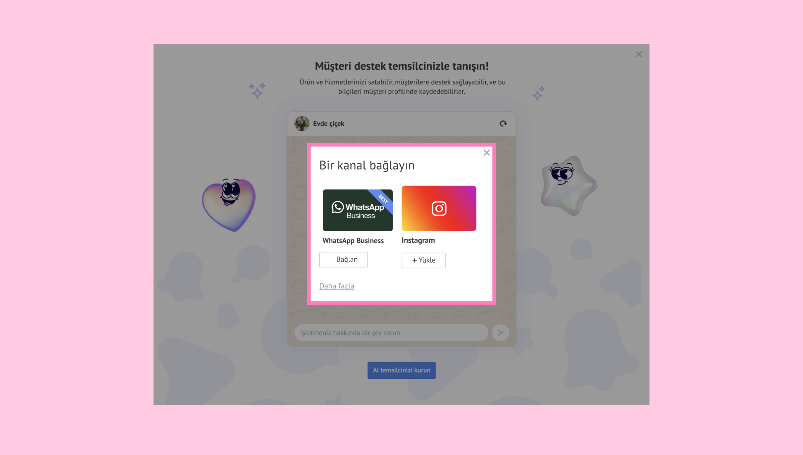Viewport: 803px width, 455px height.
Task: Click the WhatsApp phone bubble logo
Action: tap(337, 207)
